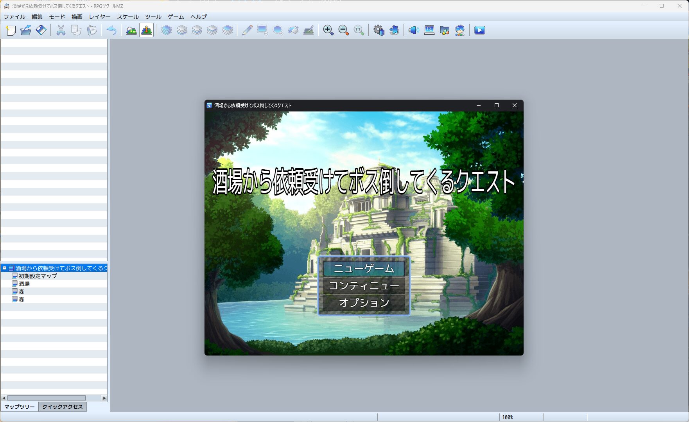Click the Open Project folder icon

26,30
